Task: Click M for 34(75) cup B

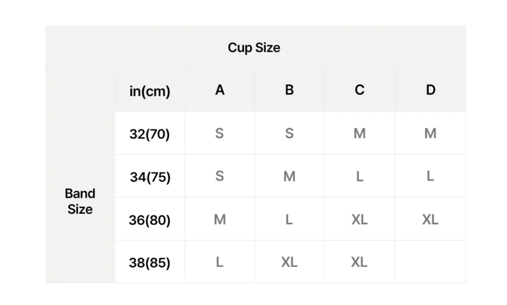Action: pyautogui.click(x=289, y=176)
